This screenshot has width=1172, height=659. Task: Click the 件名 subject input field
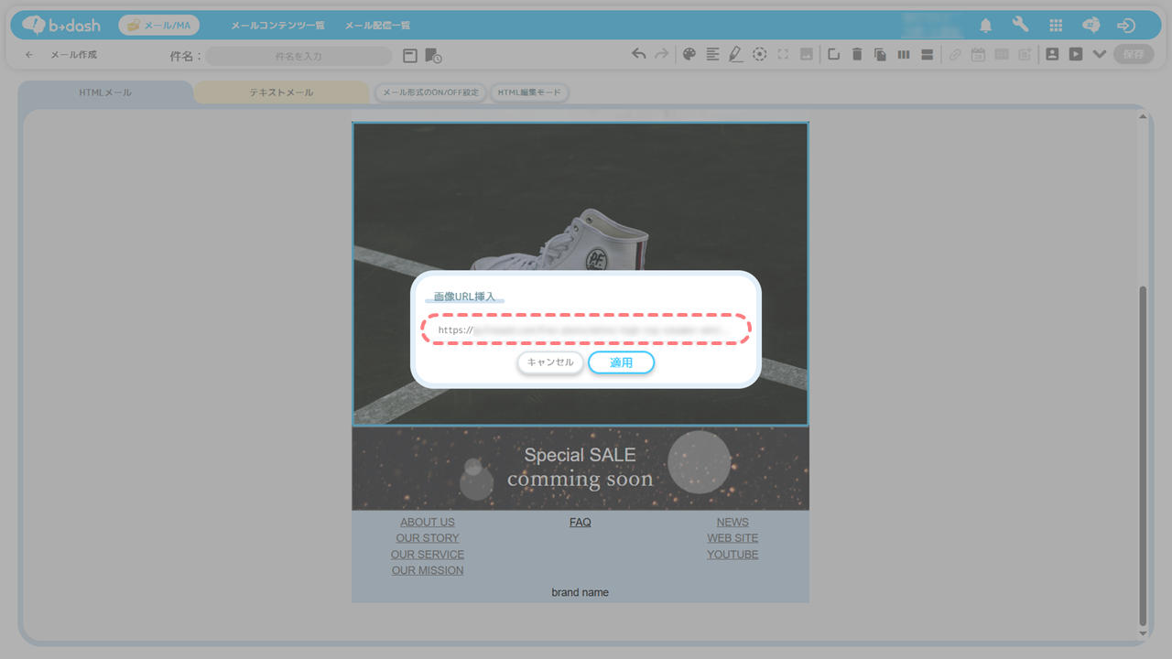[298, 56]
